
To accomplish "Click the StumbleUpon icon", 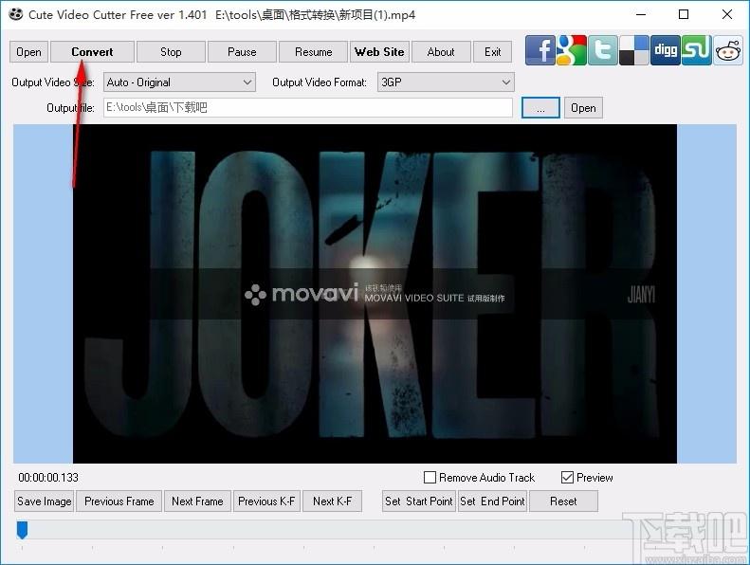I will [696, 50].
